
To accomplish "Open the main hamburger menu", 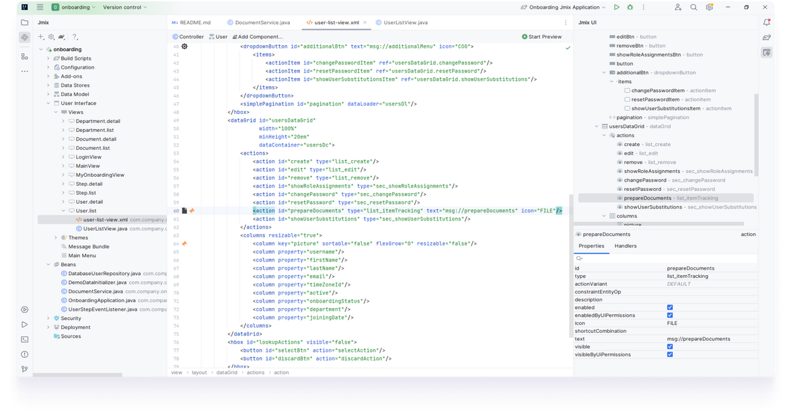I will click(x=40, y=7).
